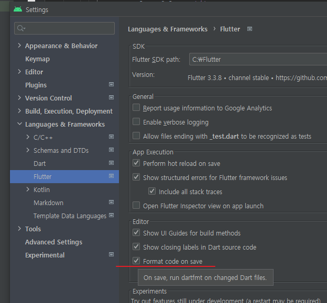The width and height of the screenshot is (327, 303).
Task: Expand the Appearance & Behavior section
Action: [x=19, y=46]
